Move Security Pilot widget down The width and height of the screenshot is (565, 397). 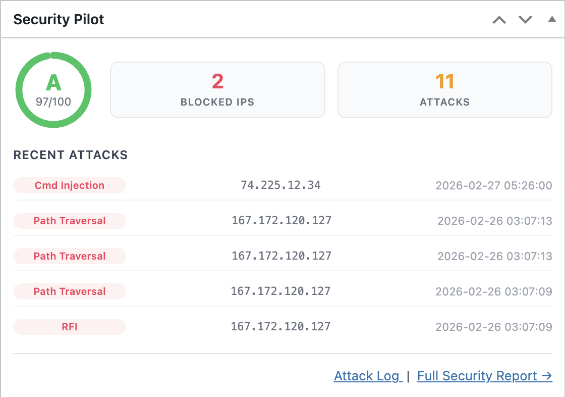click(x=525, y=20)
